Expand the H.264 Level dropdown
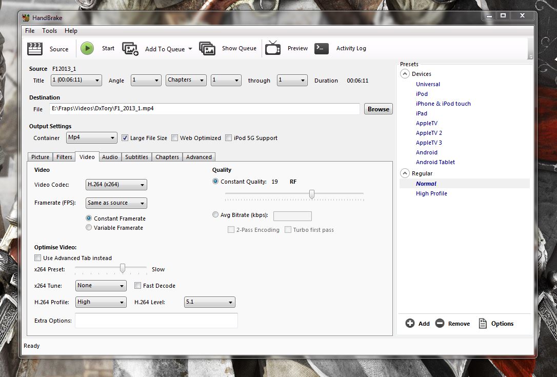This screenshot has height=377, width=557. (209, 302)
